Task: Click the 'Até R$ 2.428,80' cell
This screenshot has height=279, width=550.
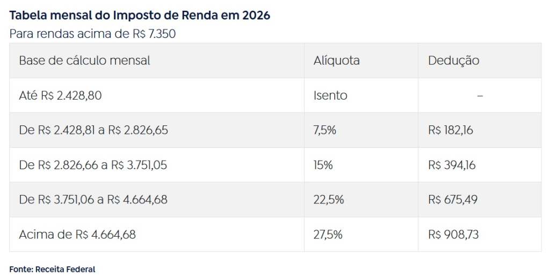Action: 60,95
